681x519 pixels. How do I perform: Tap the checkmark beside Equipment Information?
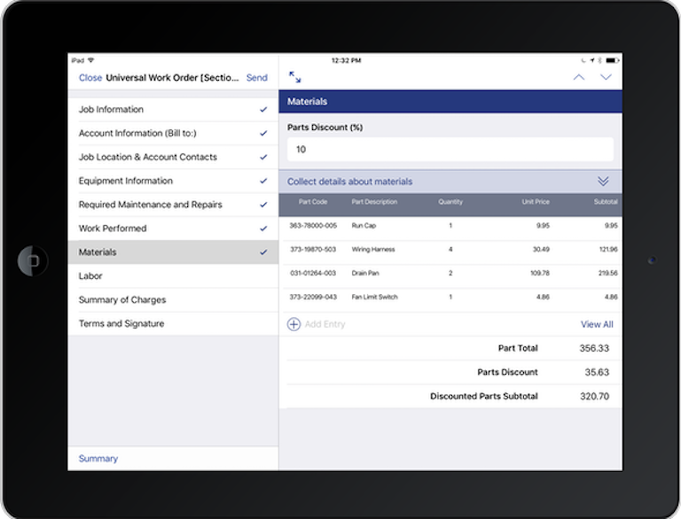tap(263, 181)
